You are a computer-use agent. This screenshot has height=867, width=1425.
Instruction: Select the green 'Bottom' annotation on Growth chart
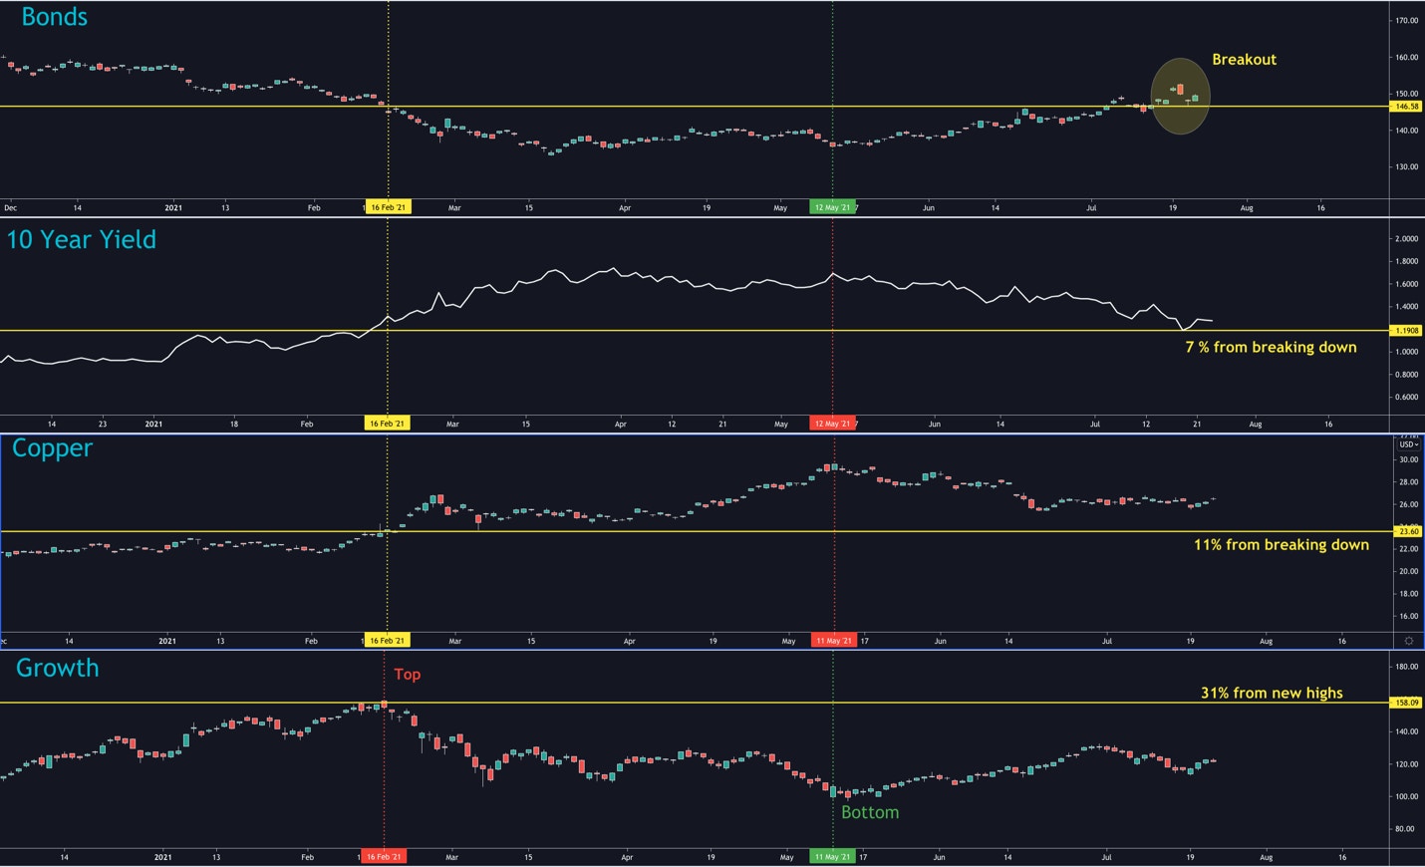click(x=870, y=812)
